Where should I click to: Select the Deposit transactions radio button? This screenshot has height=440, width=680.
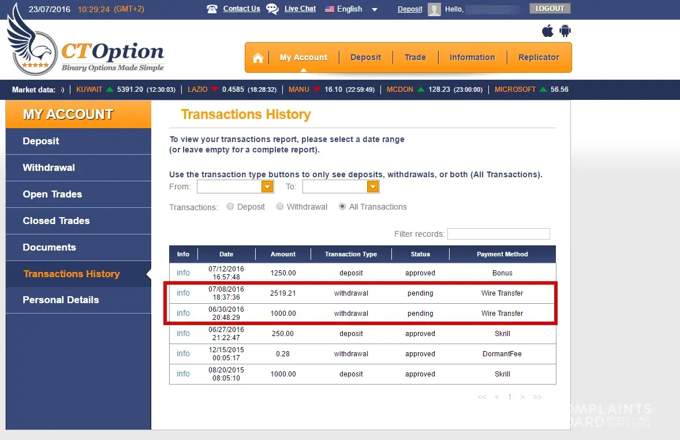pyautogui.click(x=230, y=207)
